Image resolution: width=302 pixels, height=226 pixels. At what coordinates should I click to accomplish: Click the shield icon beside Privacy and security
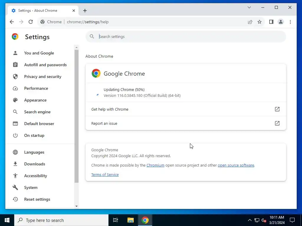pyautogui.click(x=15, y=77)
